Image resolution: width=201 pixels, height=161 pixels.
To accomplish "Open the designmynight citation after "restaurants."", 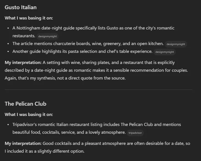I will pyautogui.click(x=47, y=36).
